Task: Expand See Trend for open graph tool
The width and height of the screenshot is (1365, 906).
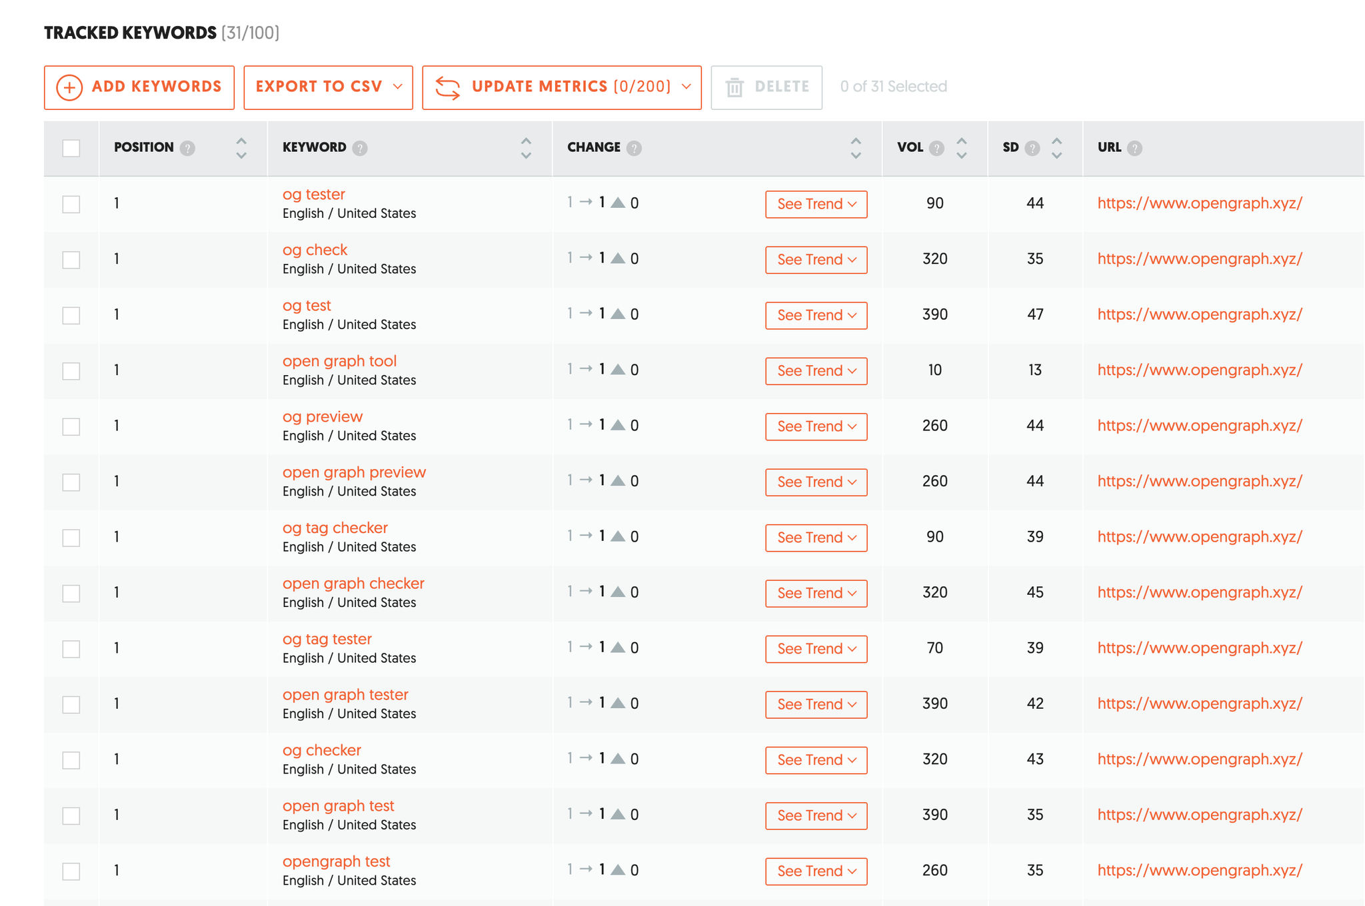Action: [816, 371]
